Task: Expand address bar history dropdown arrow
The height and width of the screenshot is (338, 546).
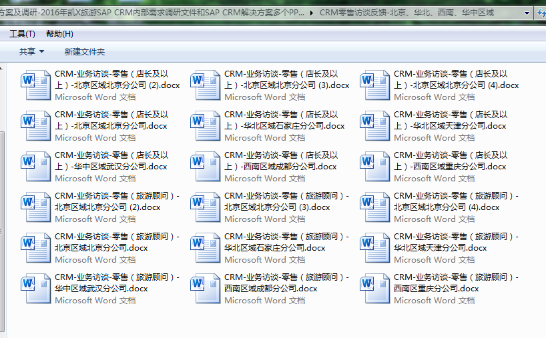Action: tap(527, 13)
